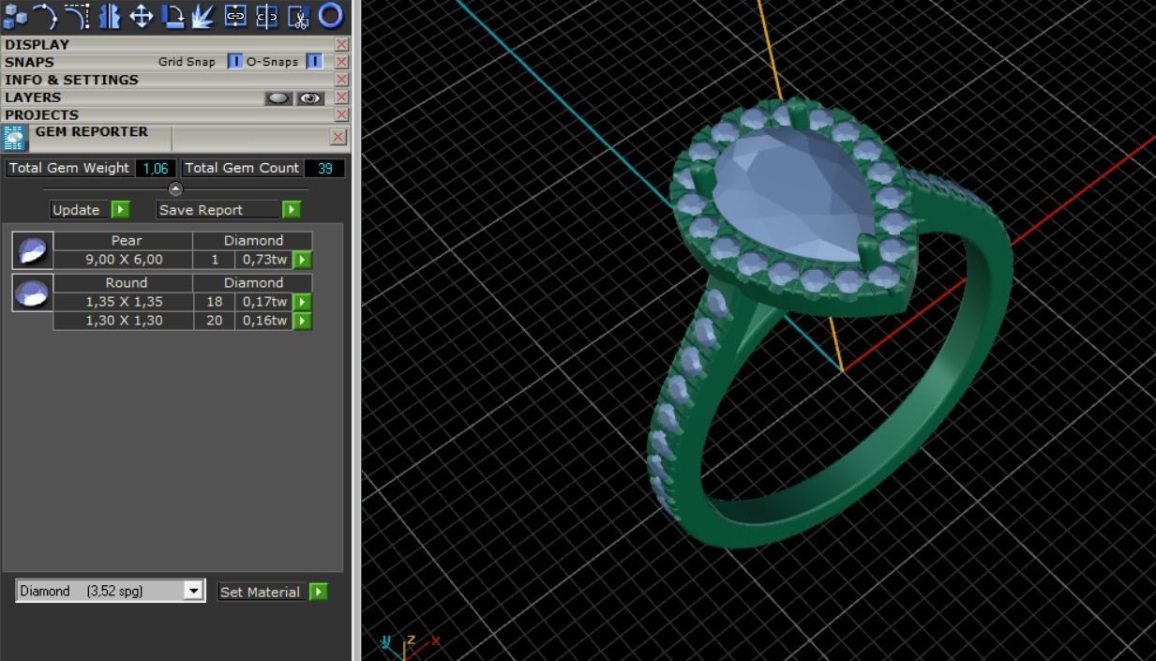Select the scissors trim tool
The image size is (1156, 661).
click(x=298, y=16)
